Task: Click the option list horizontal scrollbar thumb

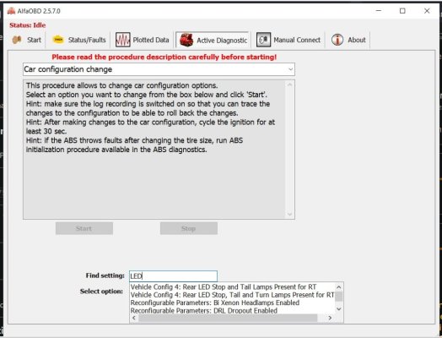Action: click(228, 318)
